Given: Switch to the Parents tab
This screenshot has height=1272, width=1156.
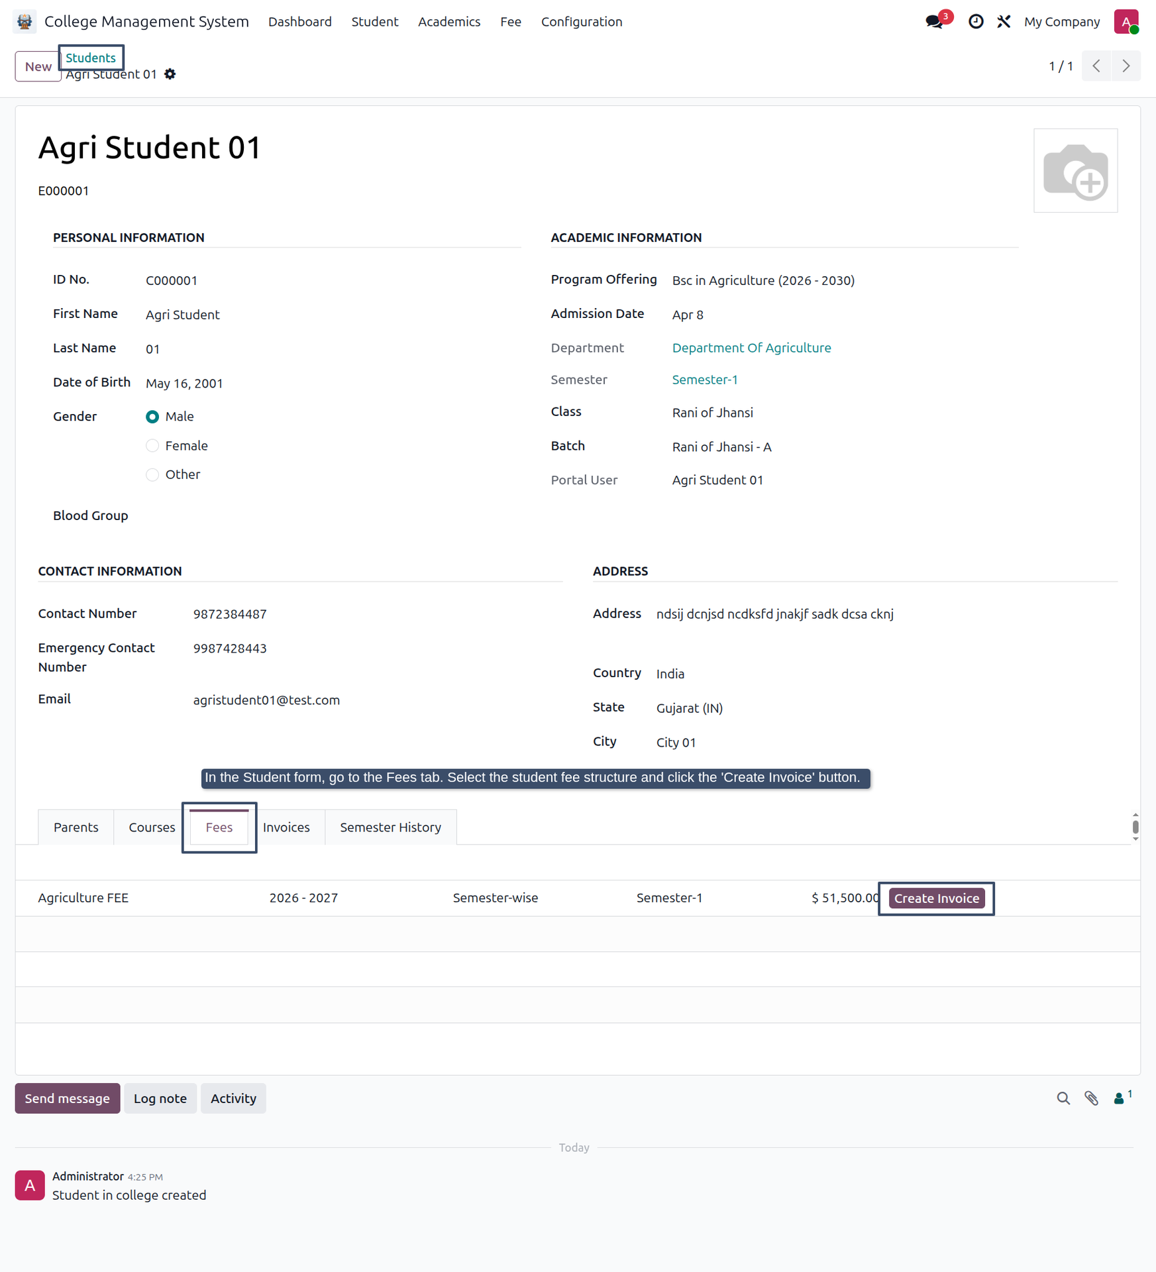Looking at the screenshot, I should point(76,827).
